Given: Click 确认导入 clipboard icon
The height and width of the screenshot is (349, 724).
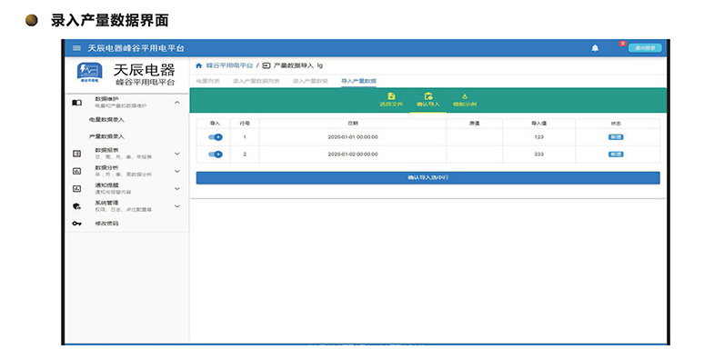Looking at the screenshot, I should (x=428, y=96).
